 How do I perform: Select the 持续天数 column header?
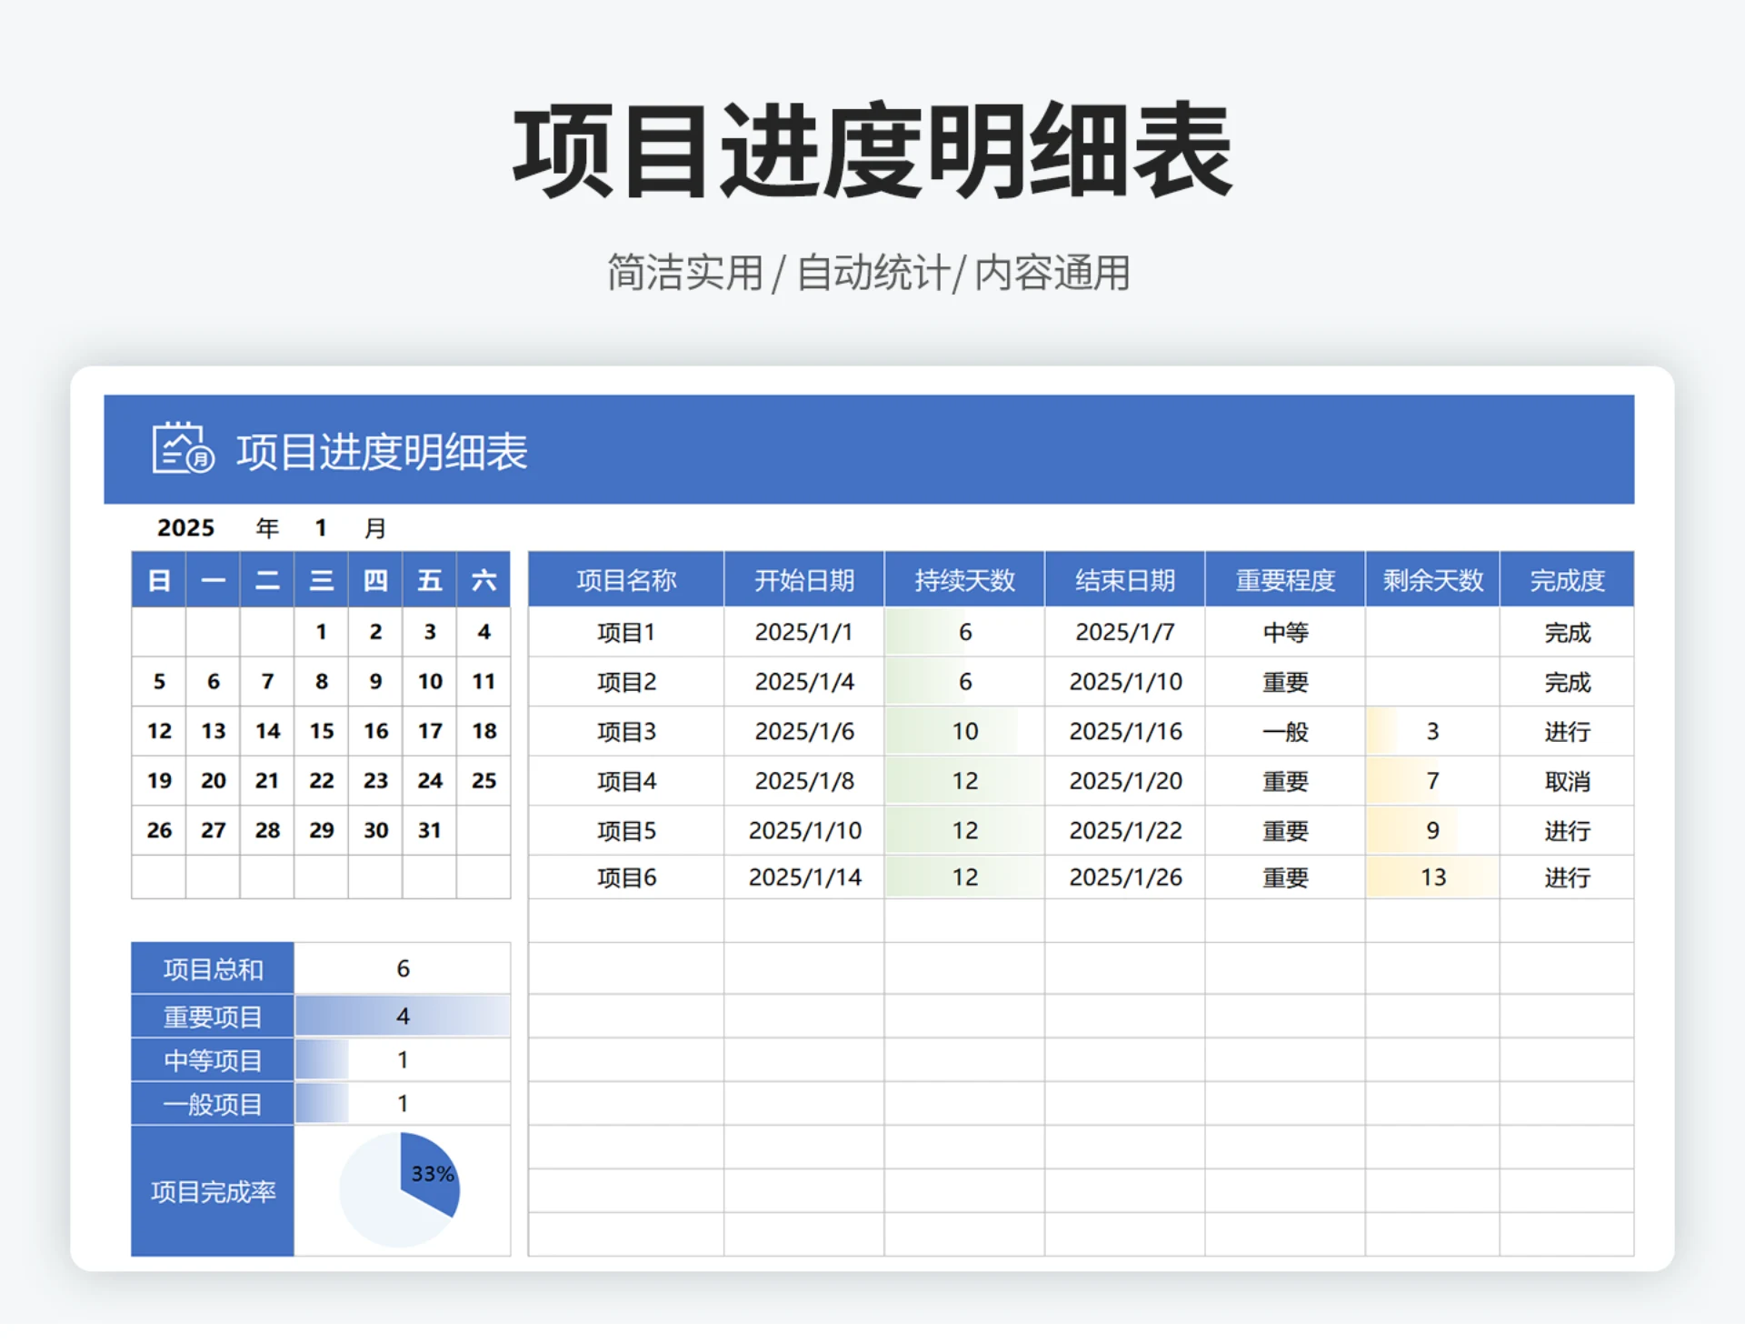[963, 579]
